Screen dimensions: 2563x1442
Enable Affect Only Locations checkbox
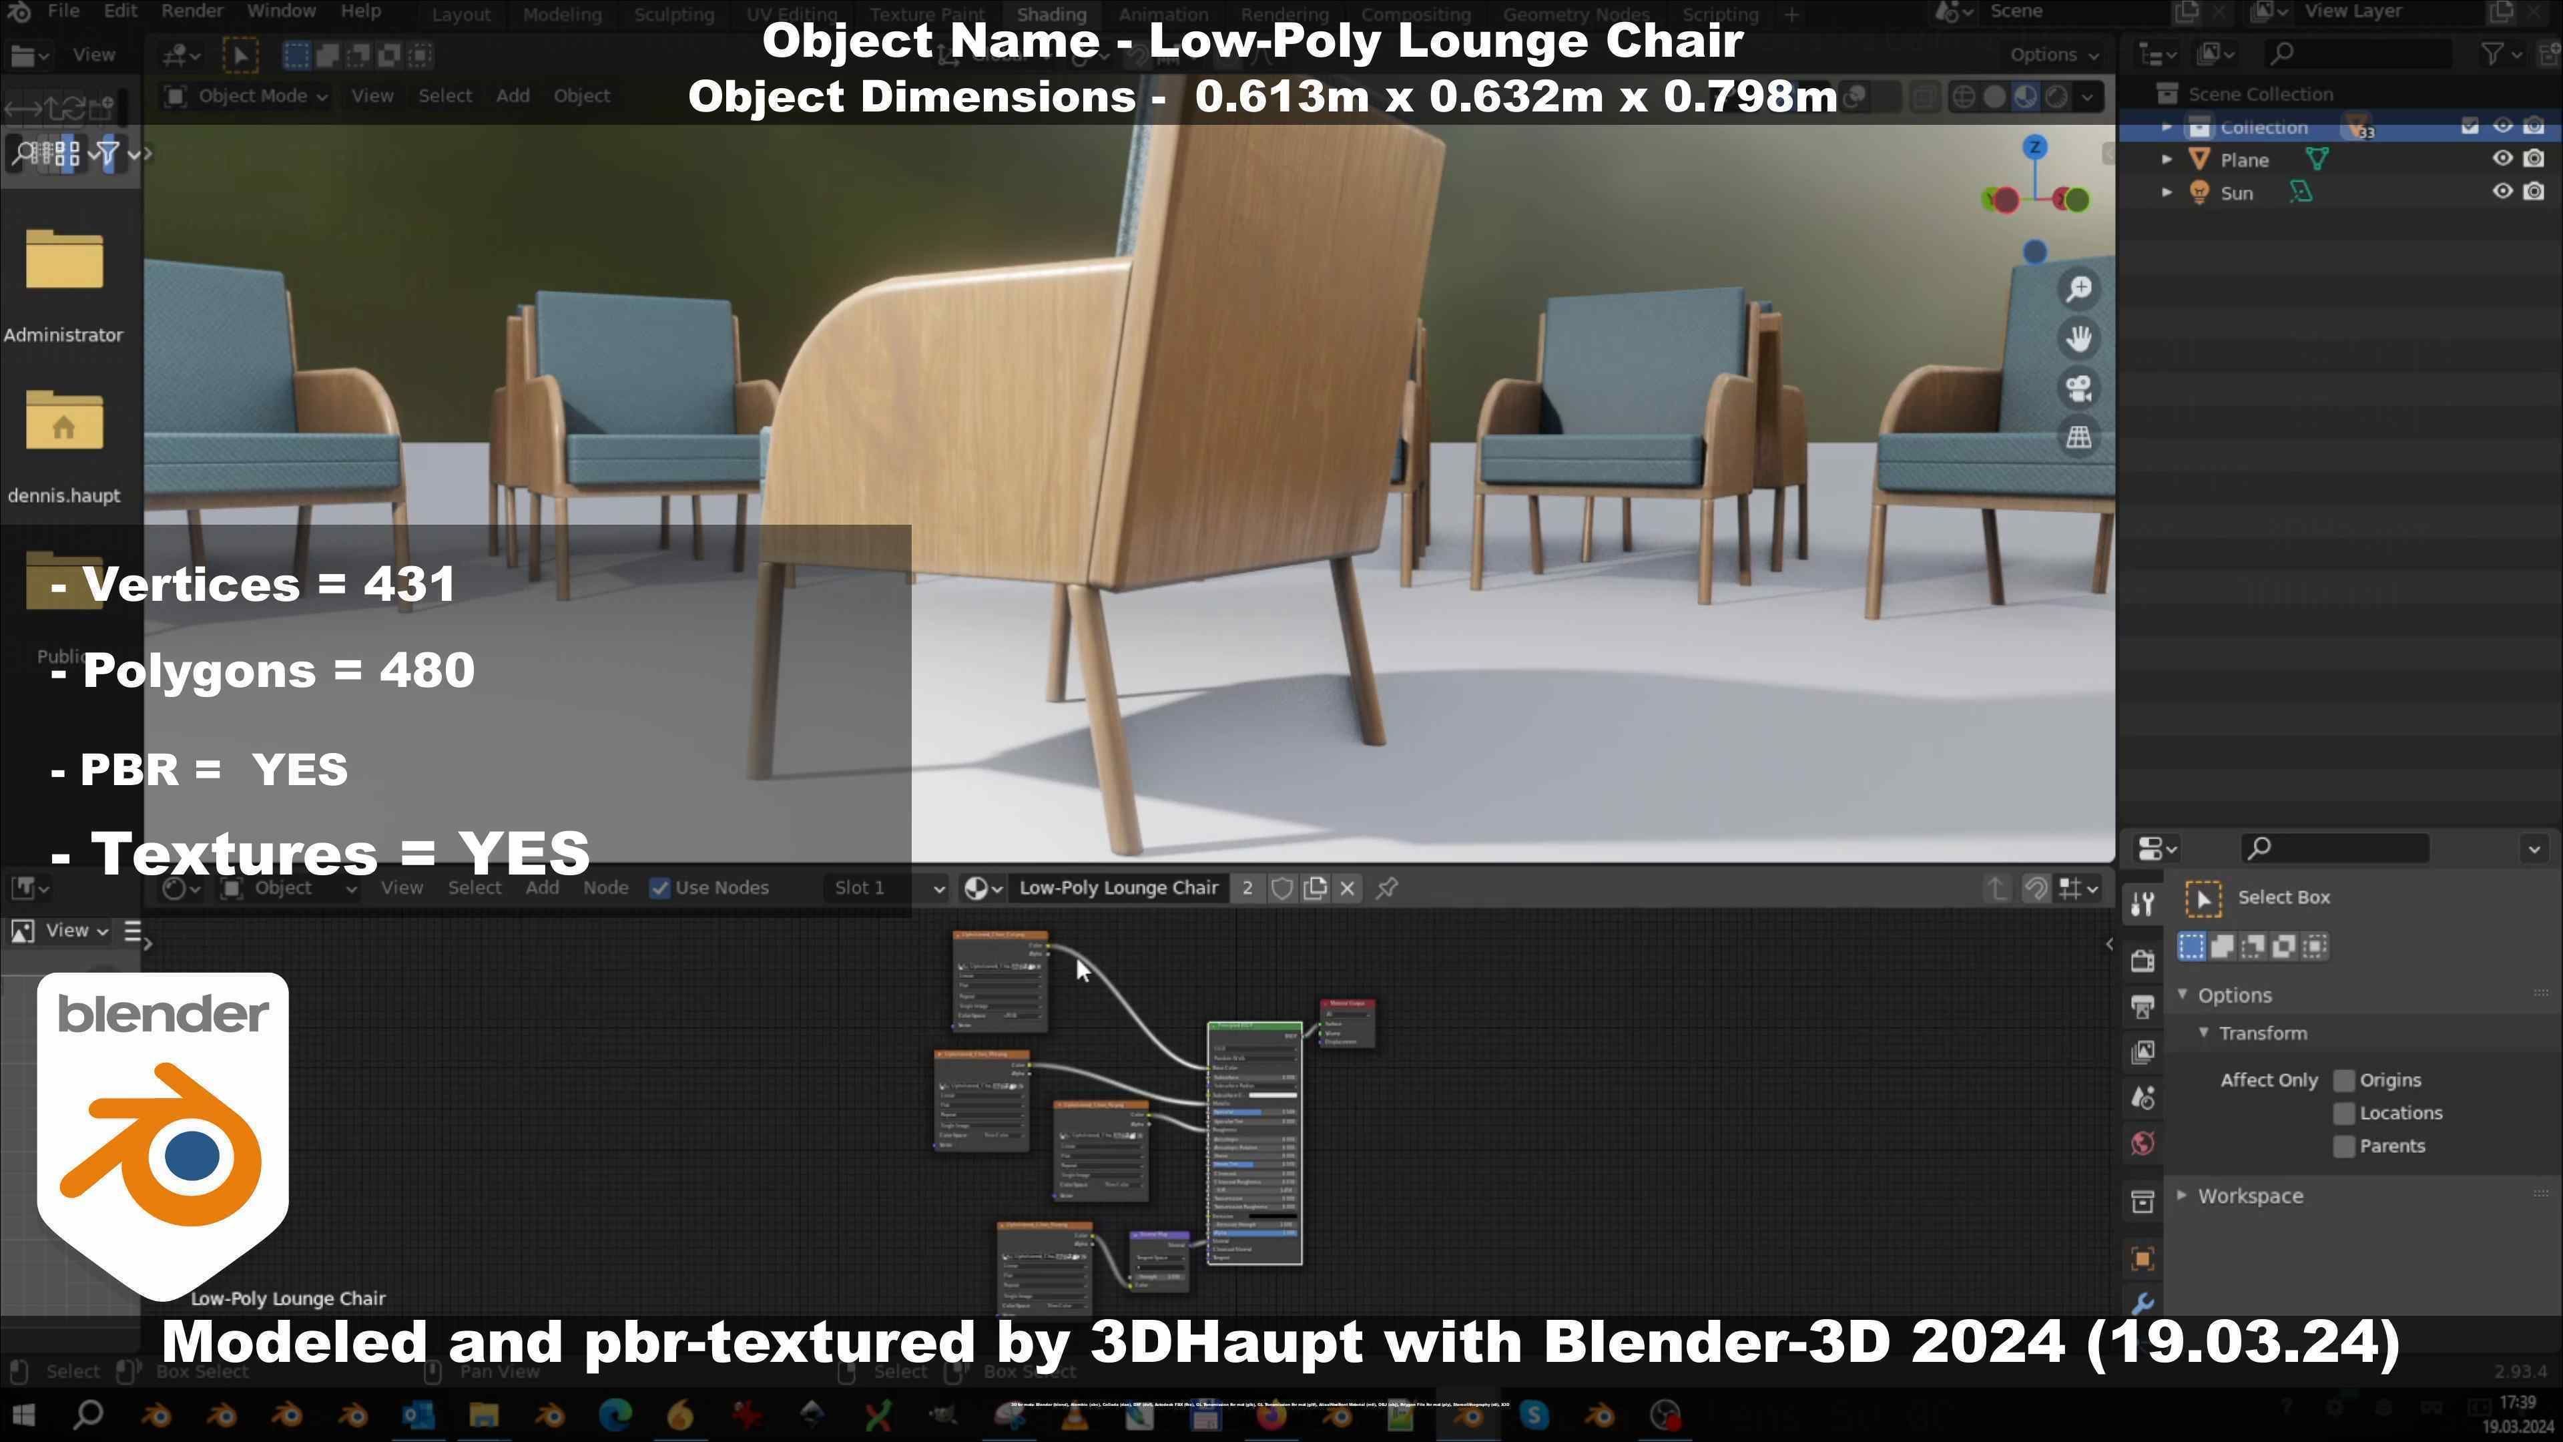click(x=2344, y=1114)
